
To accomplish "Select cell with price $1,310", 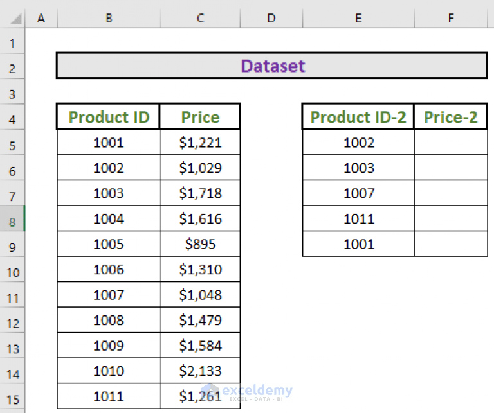I will click(200, 269).
